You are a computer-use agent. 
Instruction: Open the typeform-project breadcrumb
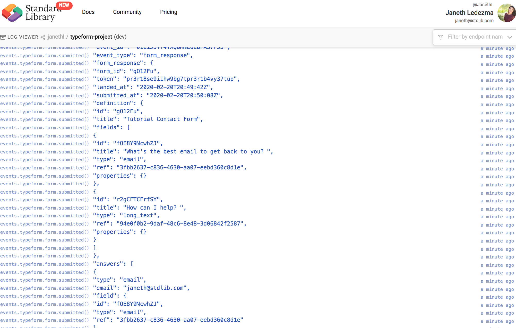tap(91, 37)
